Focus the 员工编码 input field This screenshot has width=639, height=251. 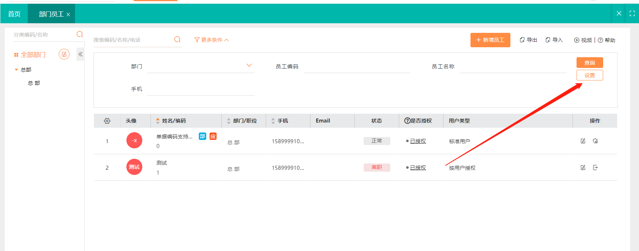point(357,67)
